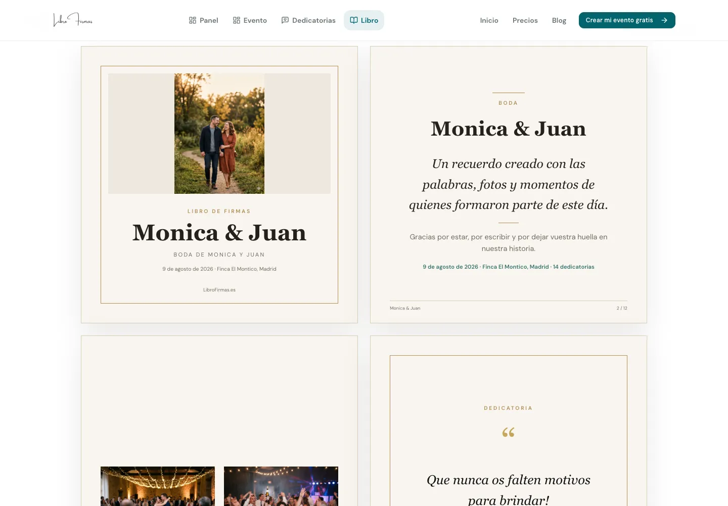The width and height of the screenshot is (728, 506).
Task: Open the Inicio link
Action: (489, 20)
